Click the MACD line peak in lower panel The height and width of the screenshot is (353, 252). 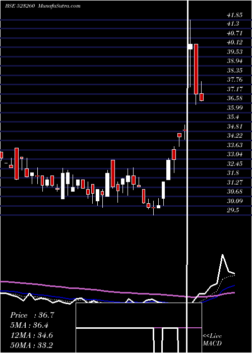[223, 255]
